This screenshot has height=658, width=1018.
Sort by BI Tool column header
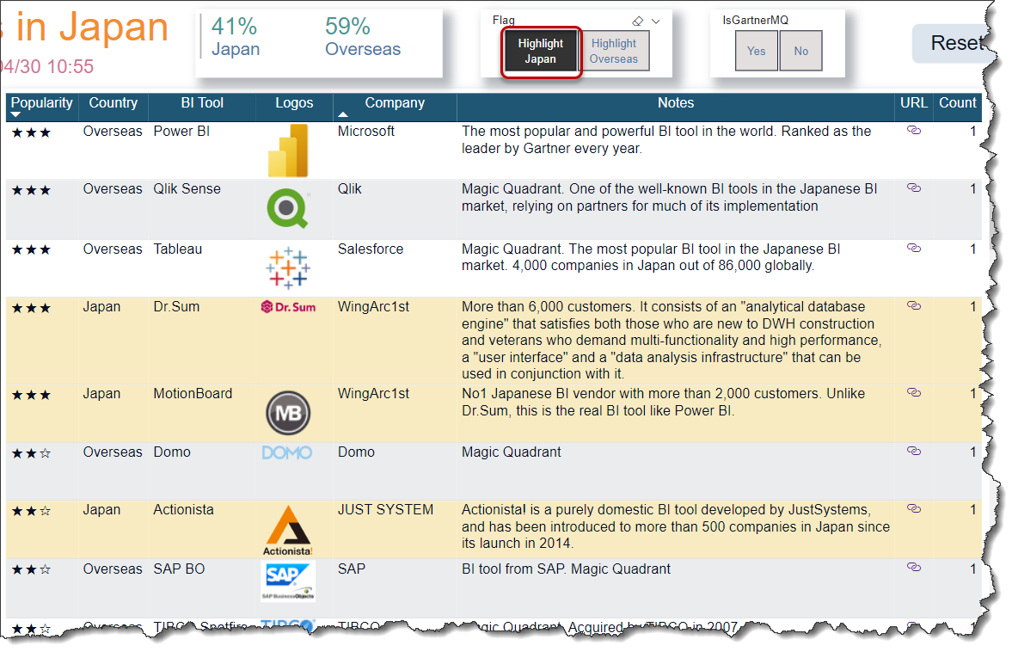pos(202,107)
